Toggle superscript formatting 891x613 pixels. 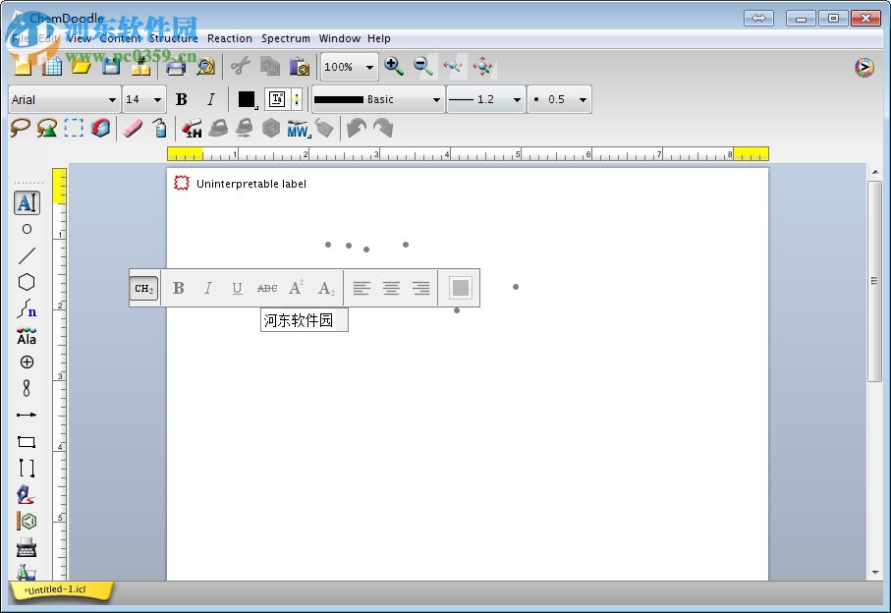click(x=296, y=287)
